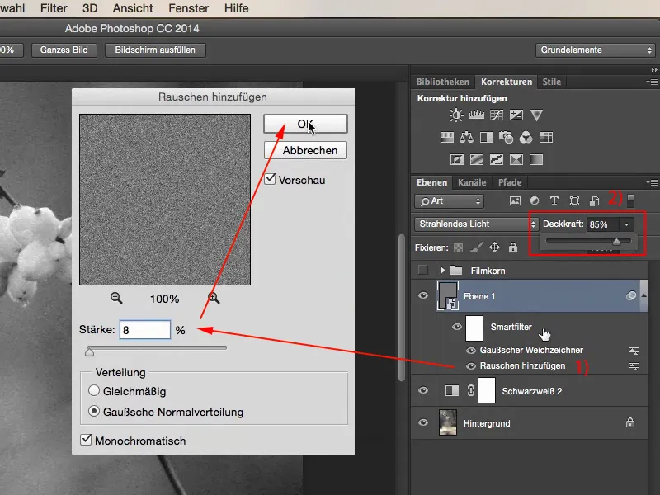Add a Gradient Map adjustment
The image size is (660, 495).
536,159
